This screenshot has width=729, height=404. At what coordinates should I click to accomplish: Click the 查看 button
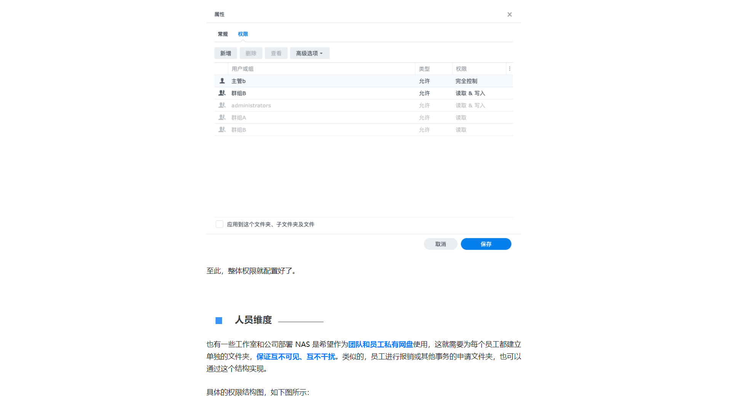276,53
